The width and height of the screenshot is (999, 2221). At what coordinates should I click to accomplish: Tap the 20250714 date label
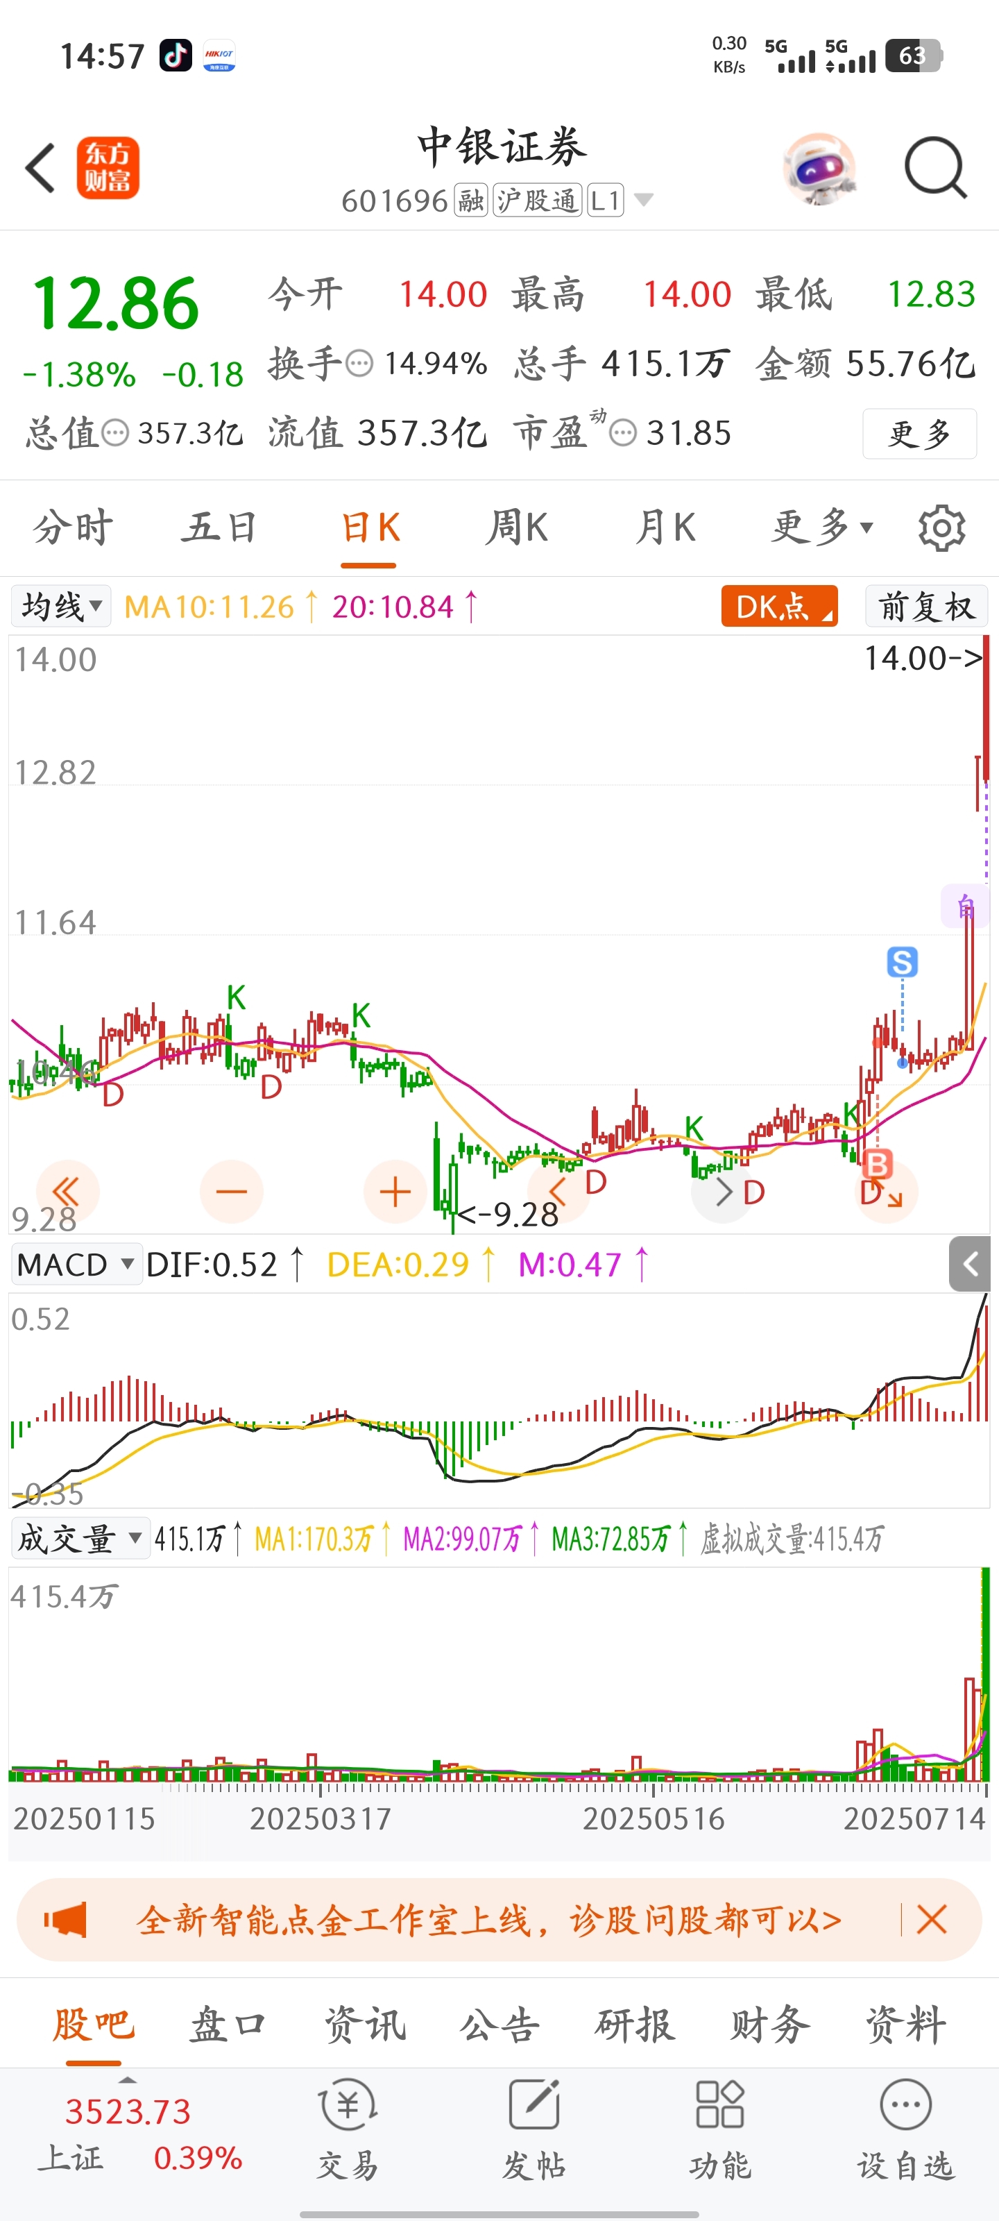(914, 1818)
